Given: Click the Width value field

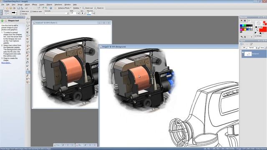Looking at the screenshot, I should [x=73, y=13].
